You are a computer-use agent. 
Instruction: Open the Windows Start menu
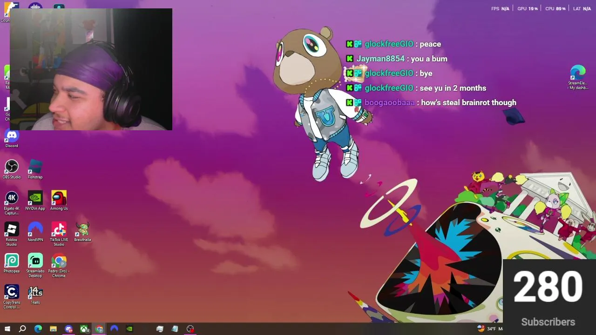(7, 329)
